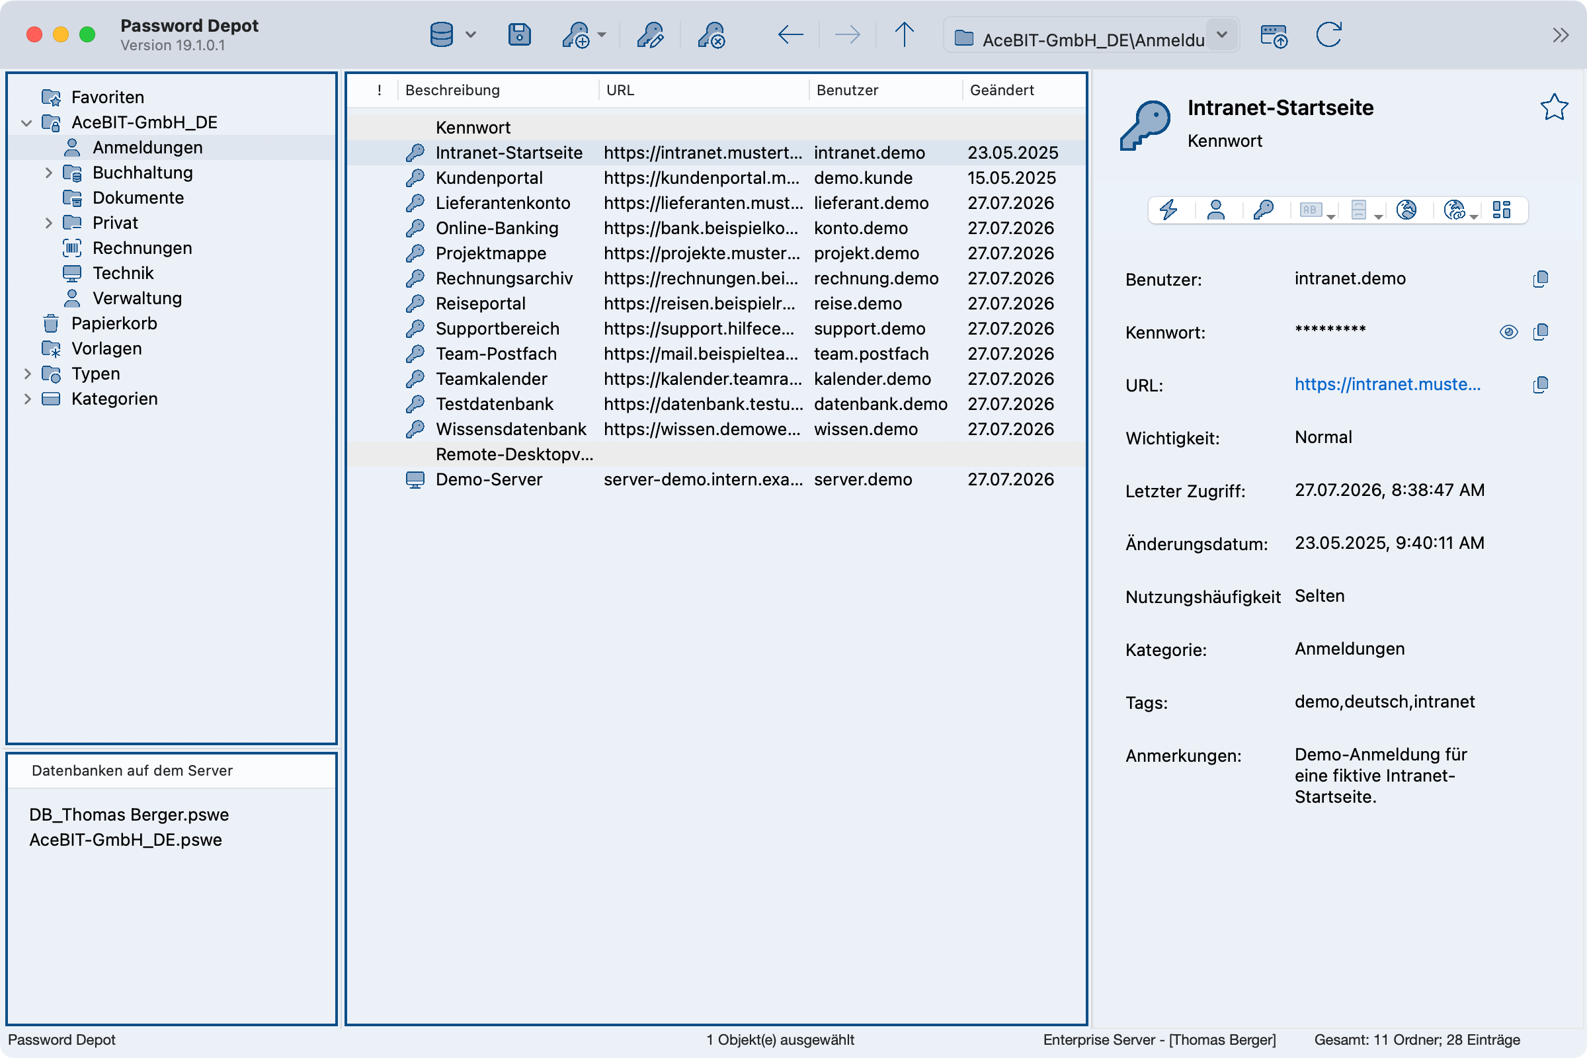This screenshot has height=1058, width=1587.
Task: Select the Favoriten tree item
Action: [107, 98]
